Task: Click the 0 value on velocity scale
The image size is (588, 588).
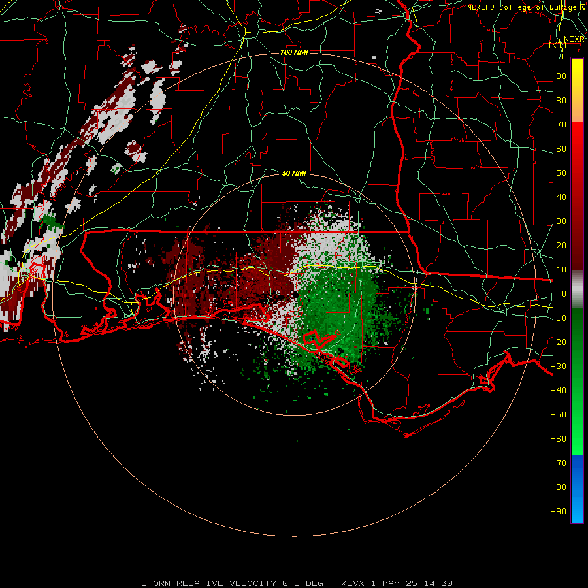Action: 564,293
